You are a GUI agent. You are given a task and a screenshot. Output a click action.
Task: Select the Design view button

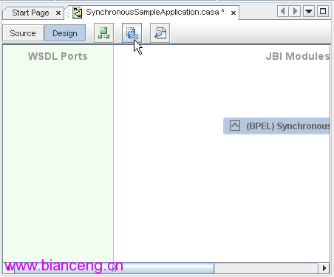[65, 33]
